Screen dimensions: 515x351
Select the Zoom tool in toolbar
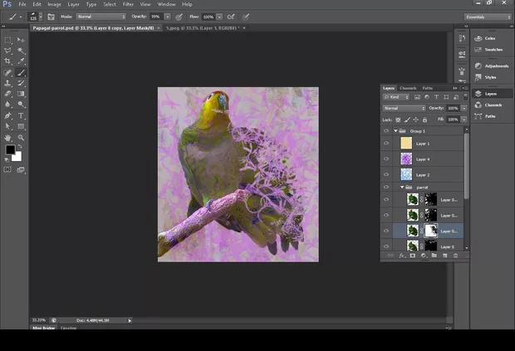[x=21, y=137]
